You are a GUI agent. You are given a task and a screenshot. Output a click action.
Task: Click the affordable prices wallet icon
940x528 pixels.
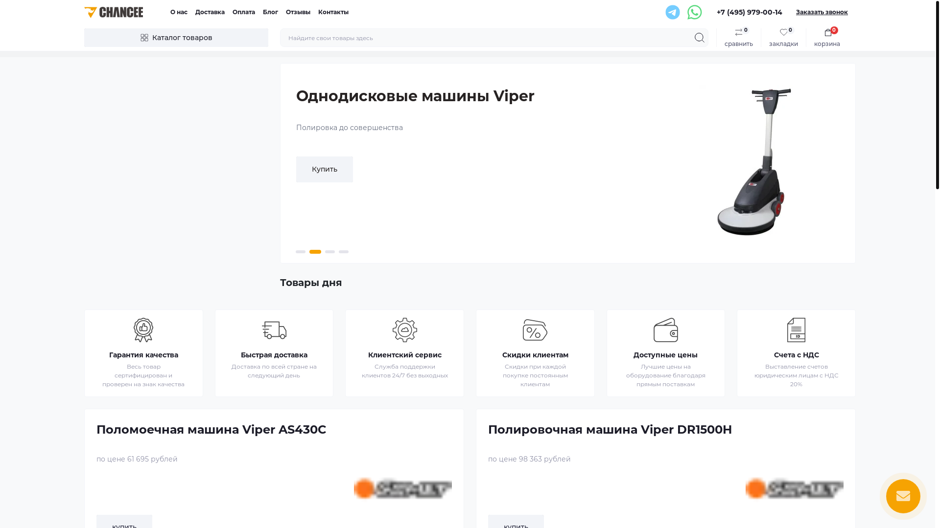click(666, 330)
